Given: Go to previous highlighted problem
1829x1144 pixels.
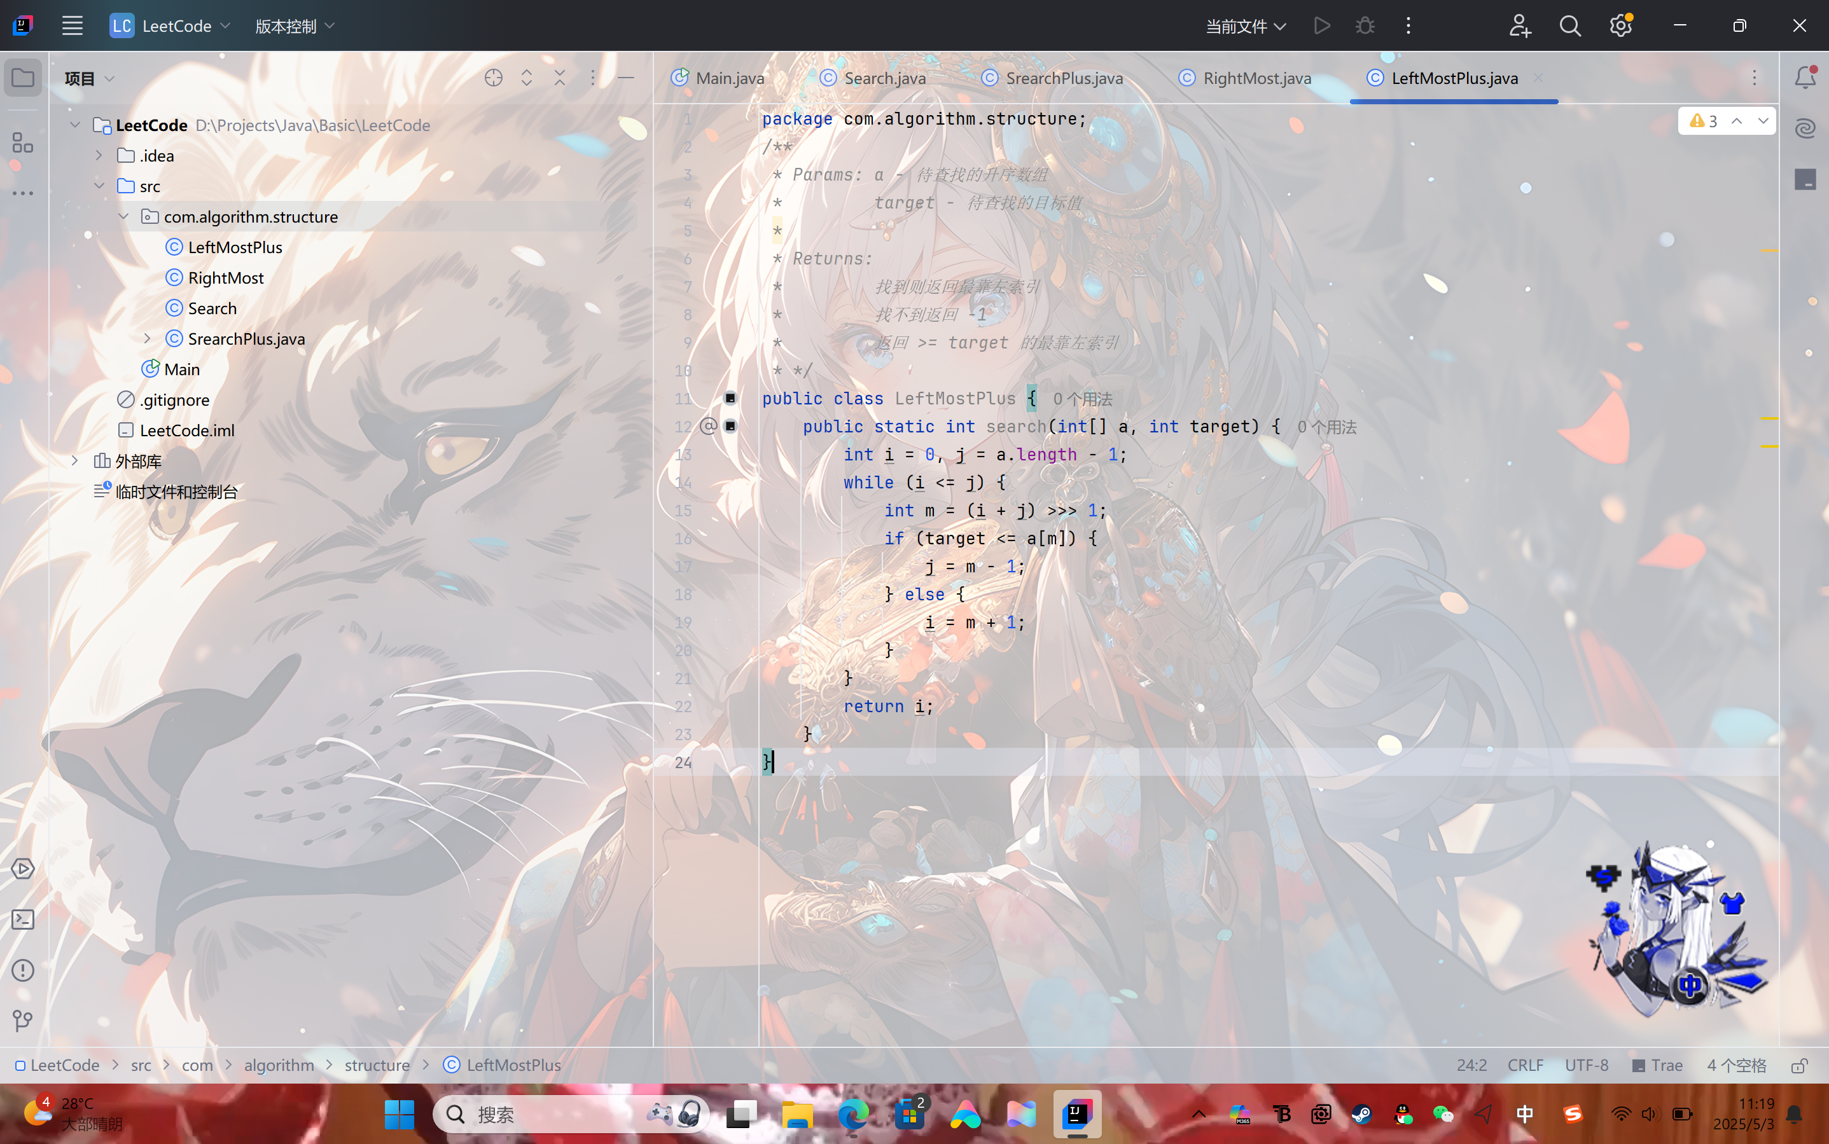Looking at the screenshot, I should pos(1737,121).
